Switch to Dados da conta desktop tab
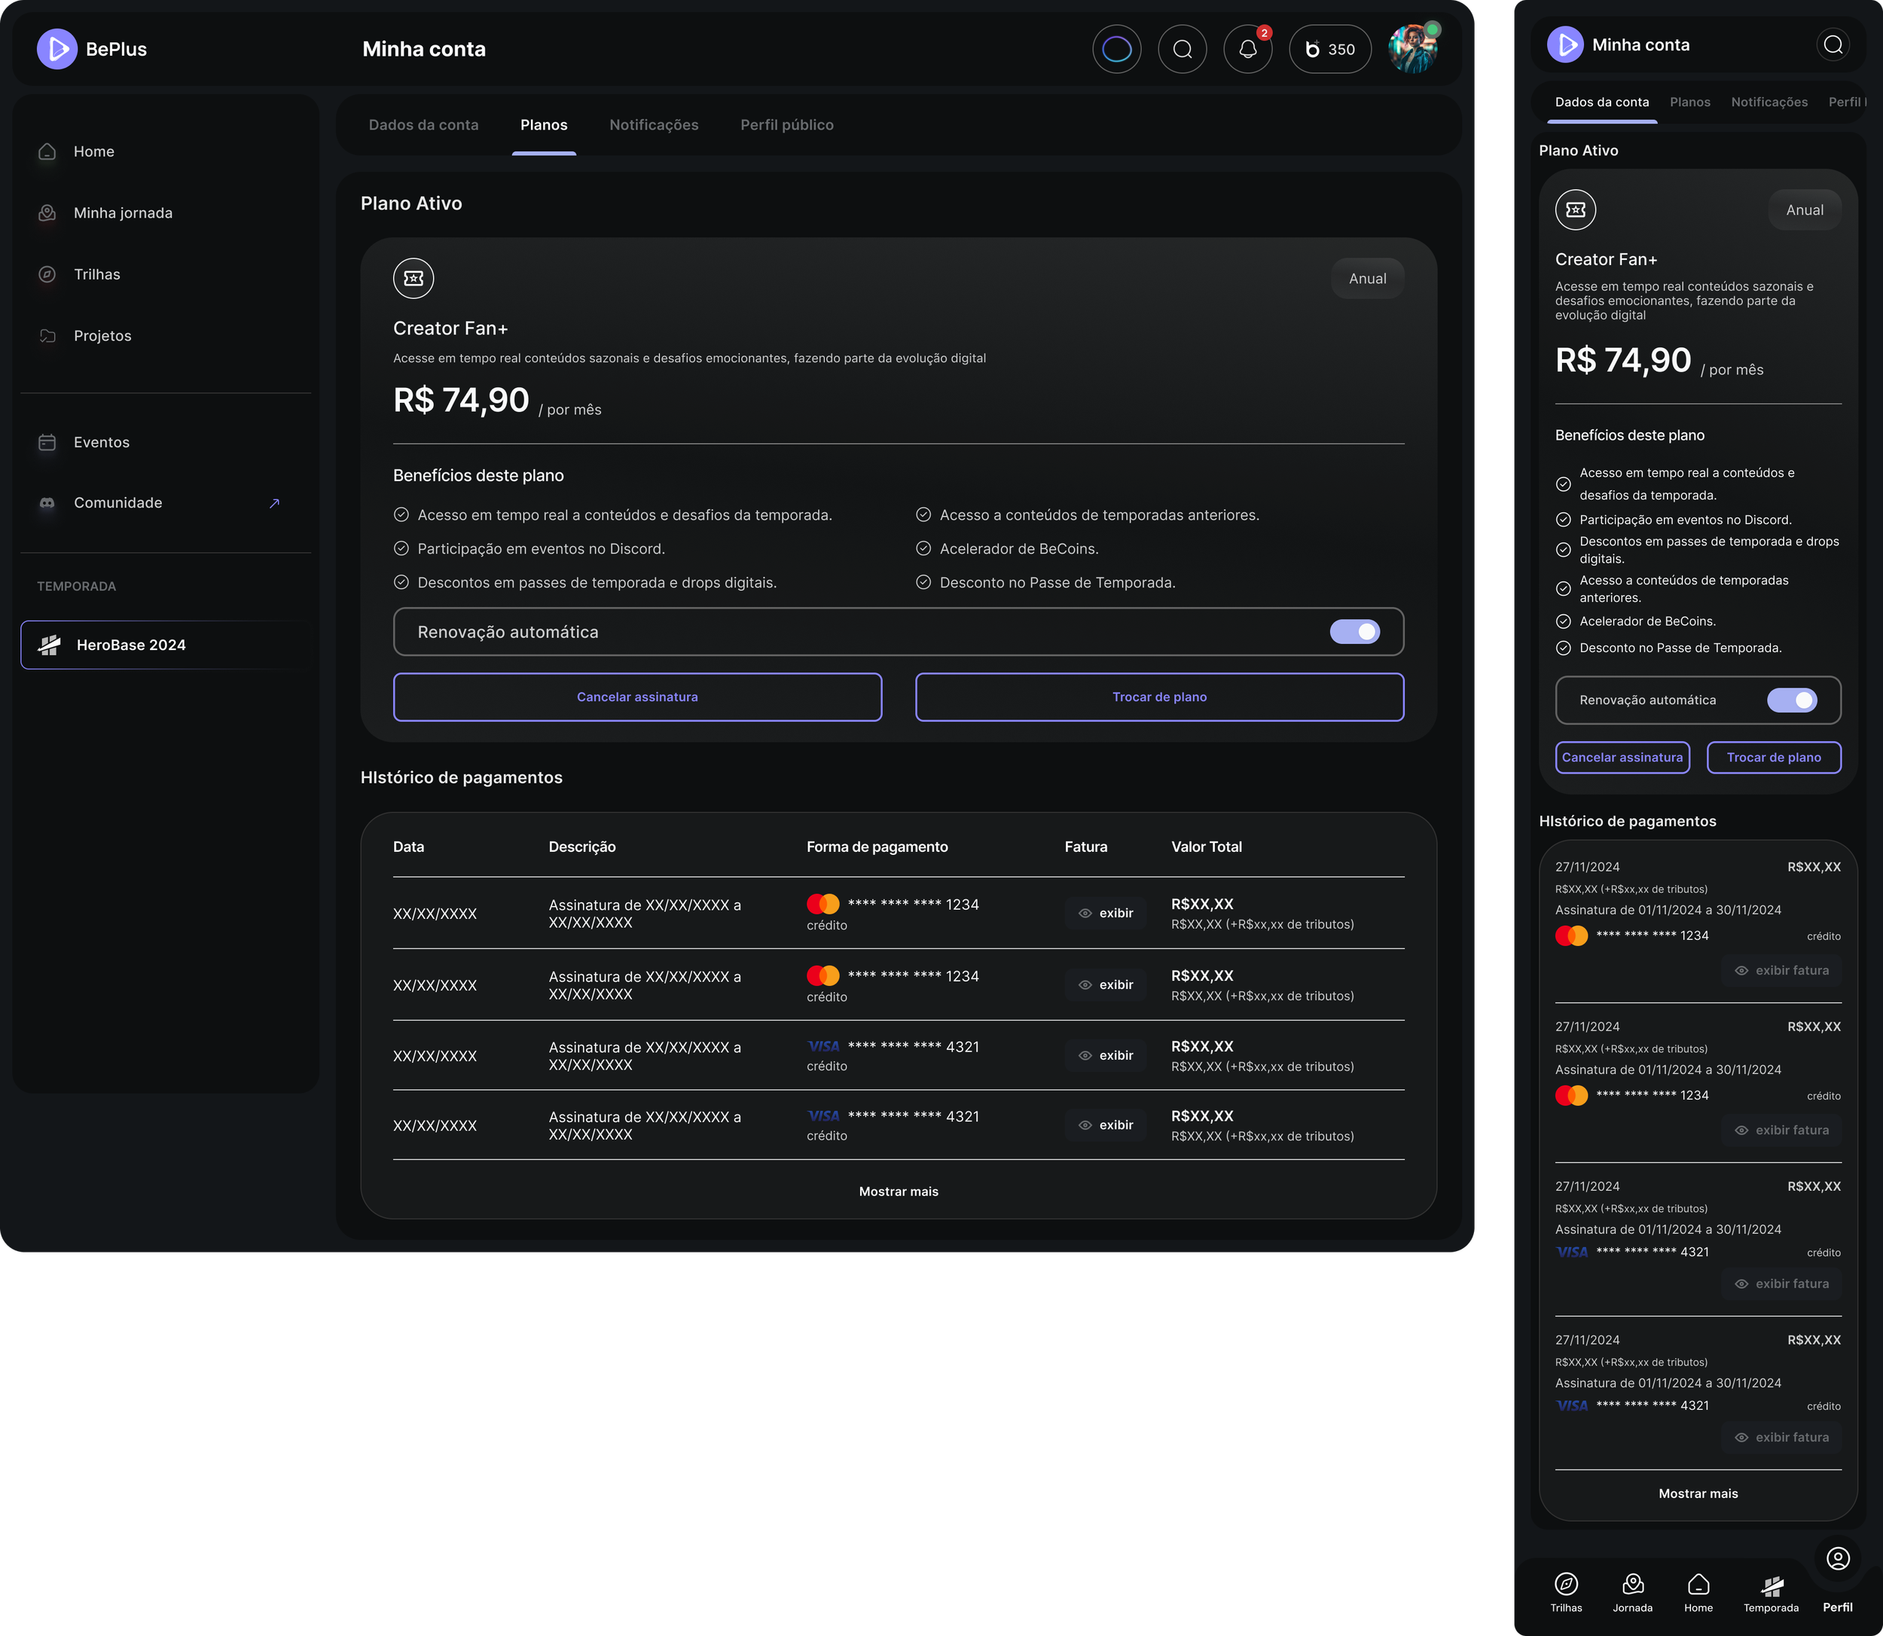The width and height of the screenshot is (1883, 1636). [x=423, y=125]
